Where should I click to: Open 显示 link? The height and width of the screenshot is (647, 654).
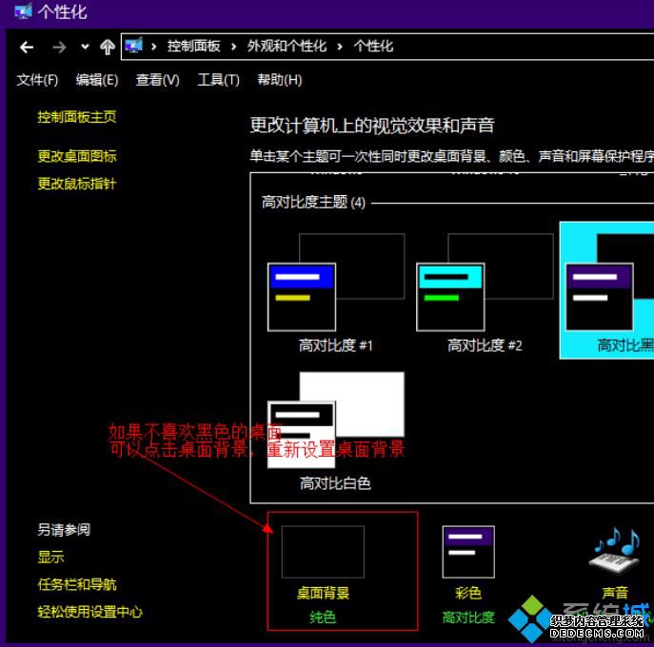[x=50, y=557]
